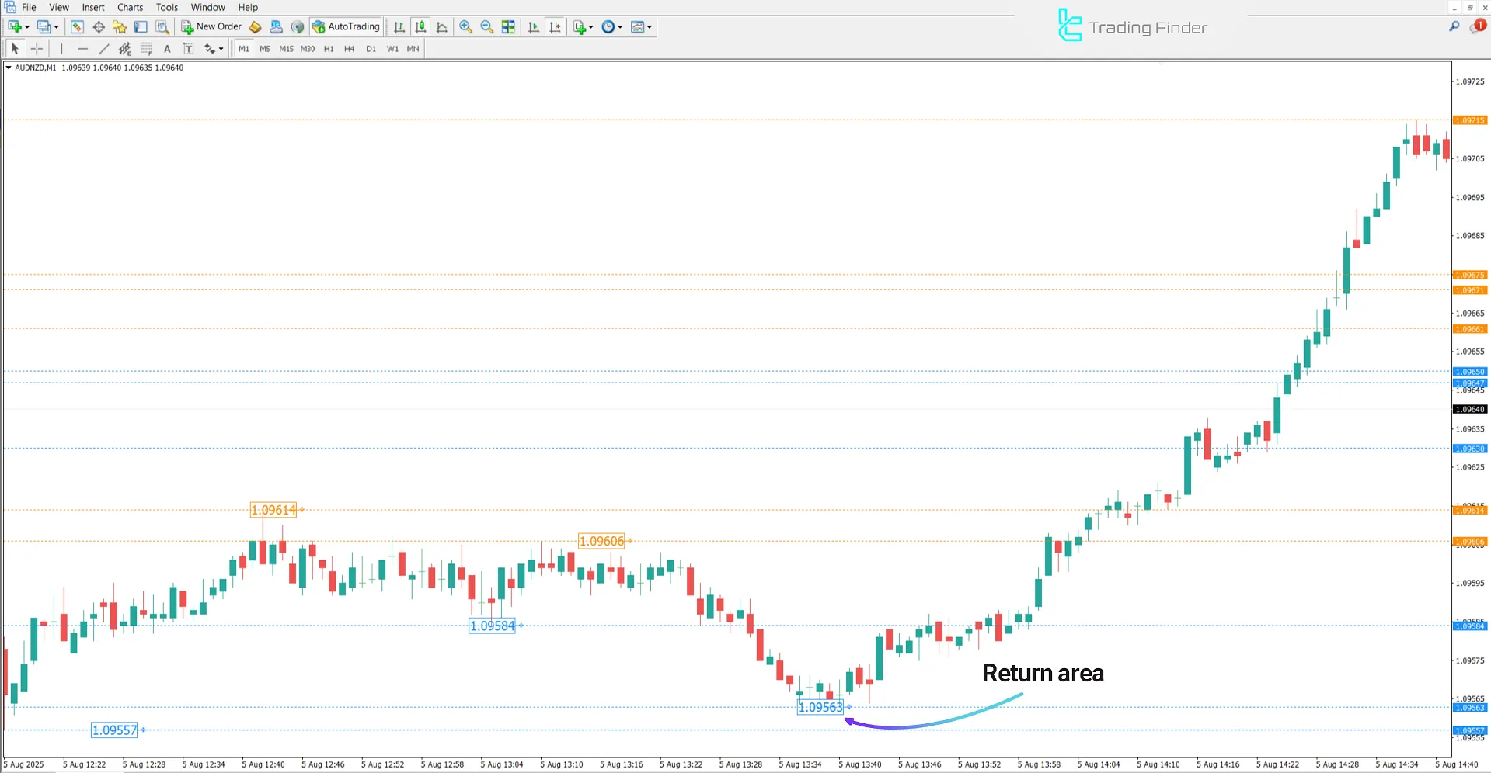Select the crosshair cursor tool
Viewport: 1491px width, 773px height.
pos(37,49)
